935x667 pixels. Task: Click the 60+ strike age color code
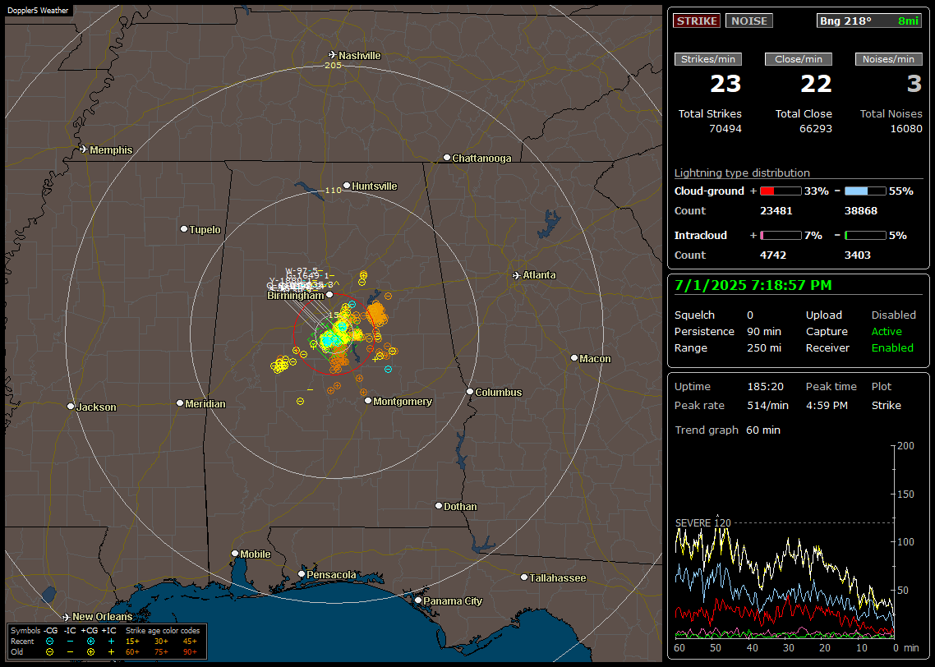tap(132, 652)
